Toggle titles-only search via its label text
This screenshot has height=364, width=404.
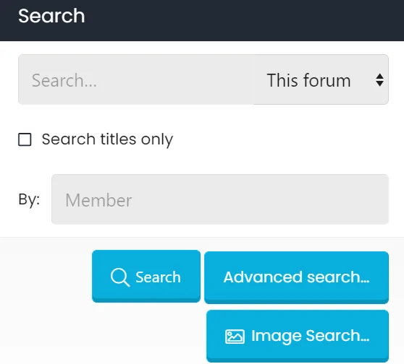pyautogui.click(x=107, y=139)
